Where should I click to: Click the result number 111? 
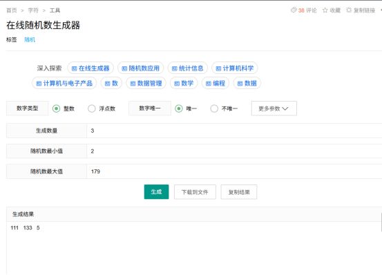pos(15,228)
